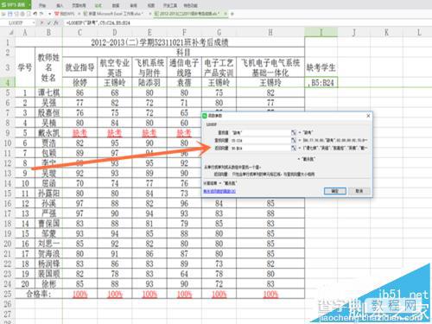The width and height of the screenshot is (432, 324).
Task: Cancel formula entry with the X icon
Action: [x=42, y=22]
